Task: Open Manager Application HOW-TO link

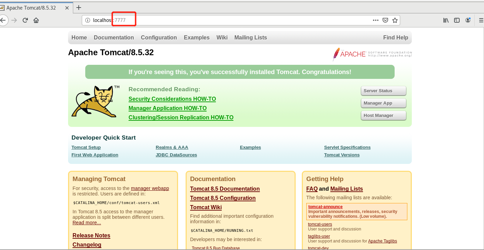Action: click(167, 108)
